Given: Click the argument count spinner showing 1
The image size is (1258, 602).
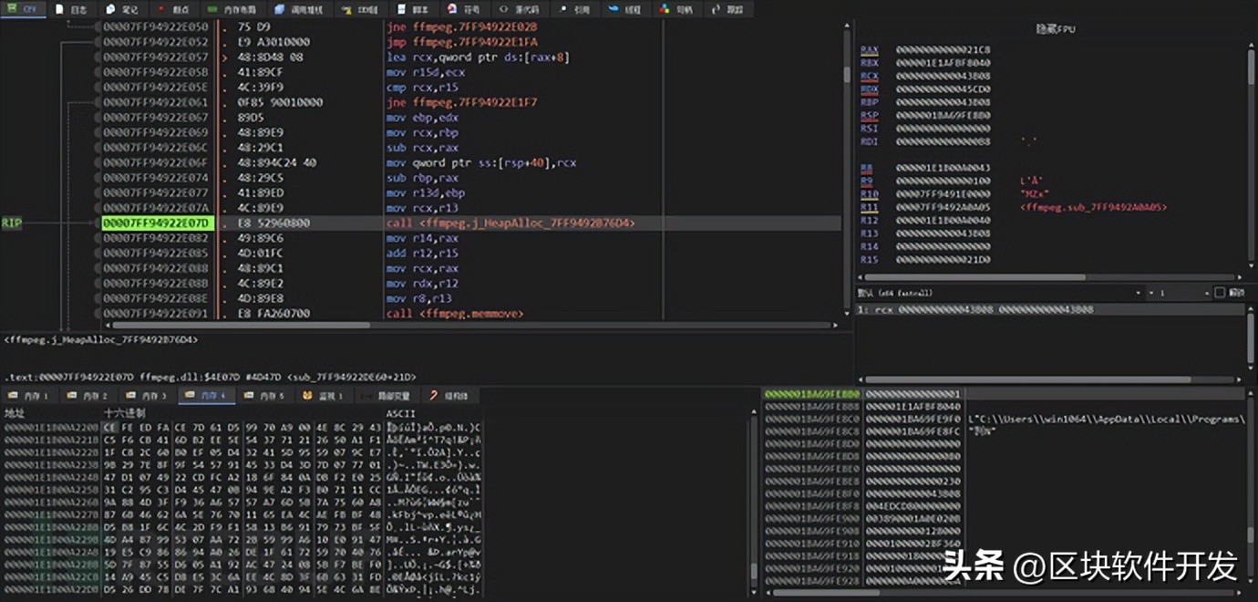Looking at the screenshot, I should point(1176,293).
